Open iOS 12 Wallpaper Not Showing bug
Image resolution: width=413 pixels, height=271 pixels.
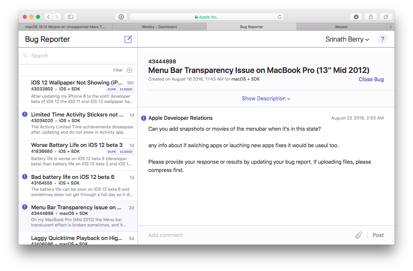tap(78, 92)
